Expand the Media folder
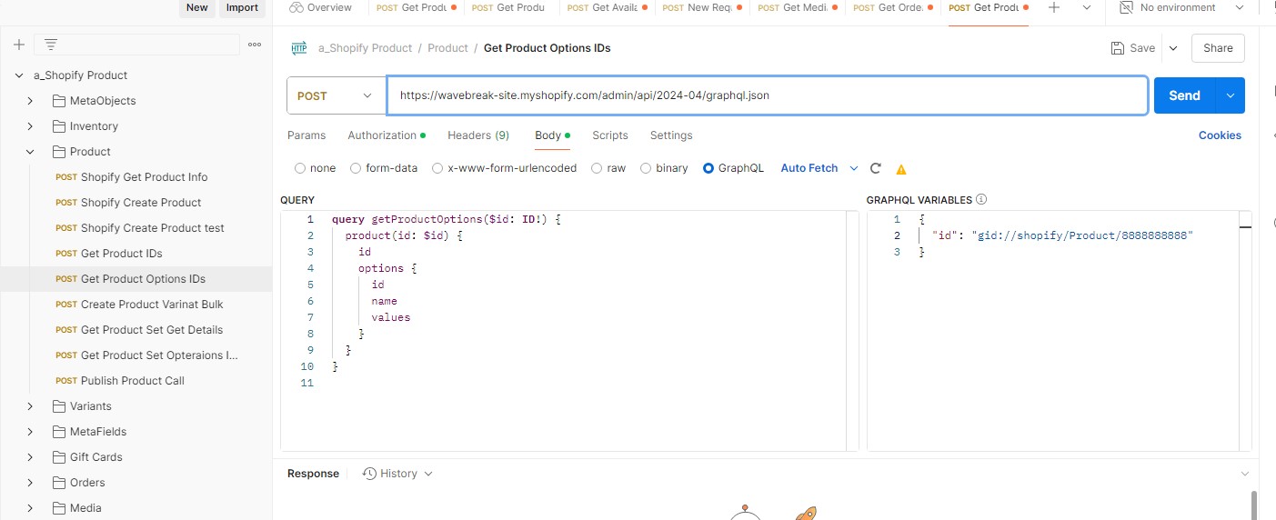Image resolution: width=1276 pixels, height=520 pixels. pos(30,508)
